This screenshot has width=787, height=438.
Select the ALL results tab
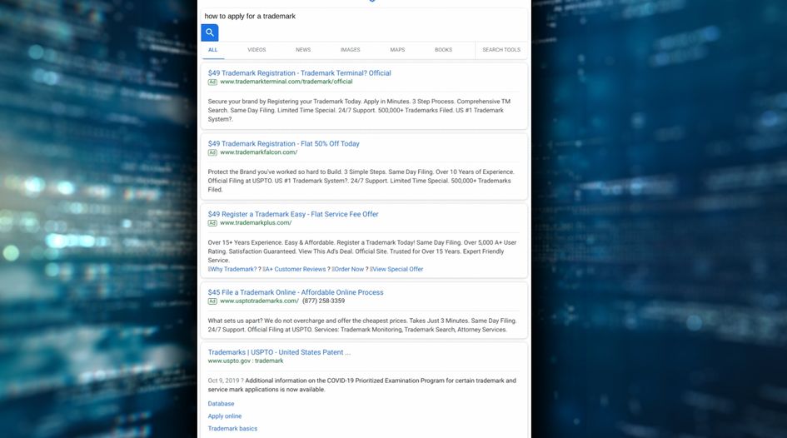pos(213,50)
